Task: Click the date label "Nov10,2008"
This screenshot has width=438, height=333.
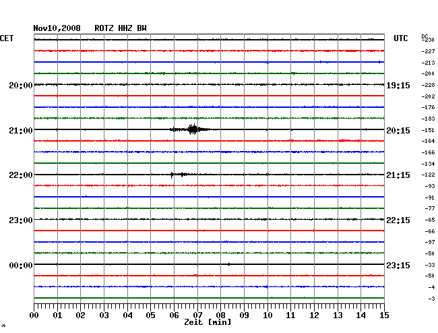Action: click(57, 28)
